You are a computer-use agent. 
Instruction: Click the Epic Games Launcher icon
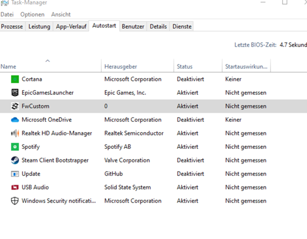15,93
